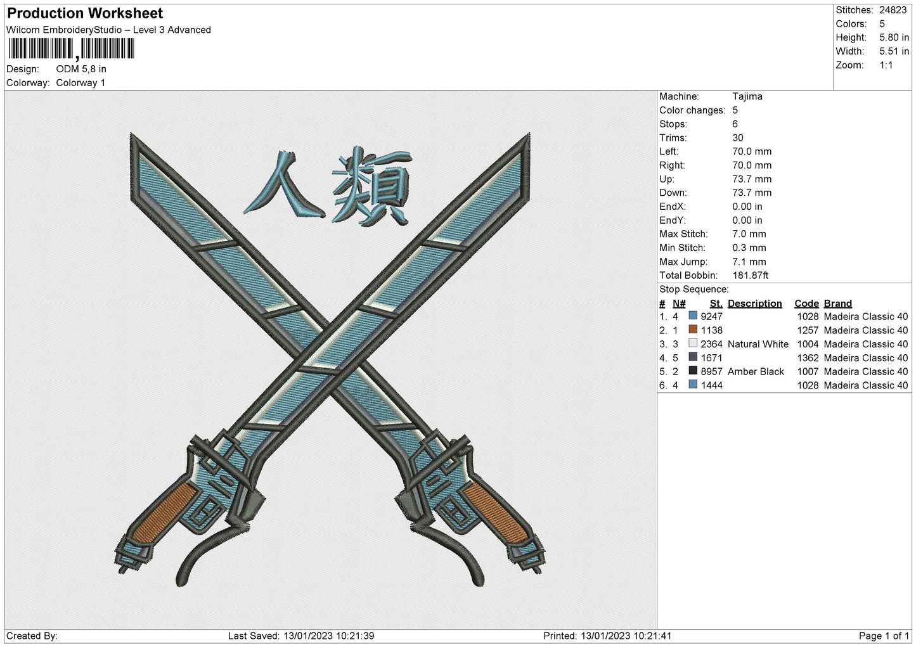Image resolution: width=916 pixels, height=647 pixels.
Task: Click the design name 'ODM 5,8 in'
Action: pos(81,69)
